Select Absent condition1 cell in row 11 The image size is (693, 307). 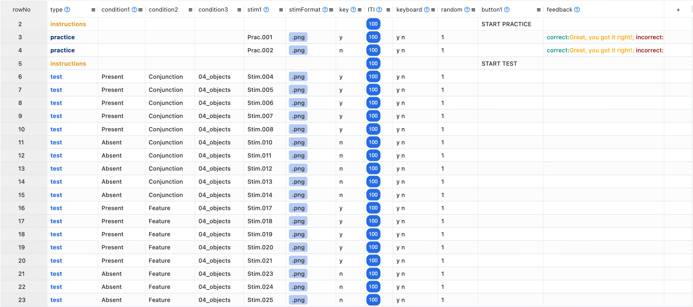point(122,142)
